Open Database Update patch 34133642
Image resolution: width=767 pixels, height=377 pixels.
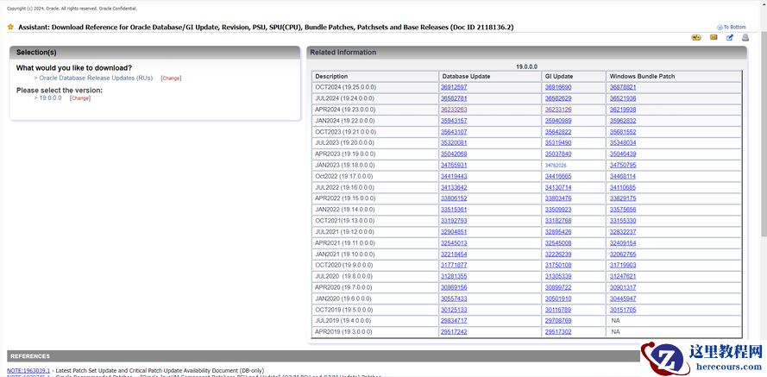(454, 187)
